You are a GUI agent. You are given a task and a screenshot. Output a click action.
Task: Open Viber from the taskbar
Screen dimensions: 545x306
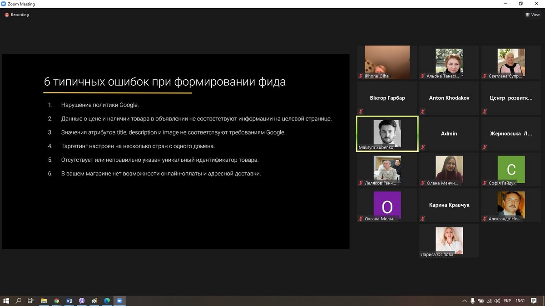82,301
